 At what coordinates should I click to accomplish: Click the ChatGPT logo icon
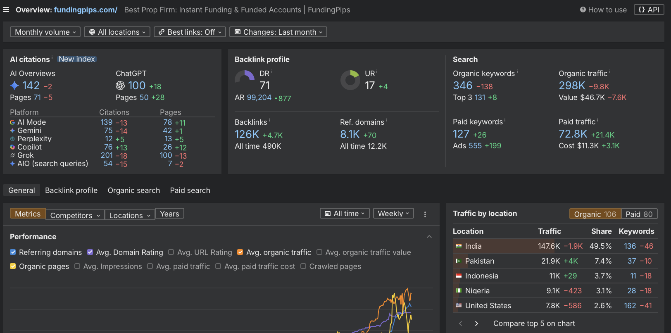120,86
